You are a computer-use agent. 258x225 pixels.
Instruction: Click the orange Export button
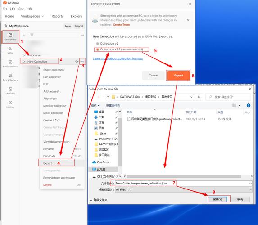178,76
